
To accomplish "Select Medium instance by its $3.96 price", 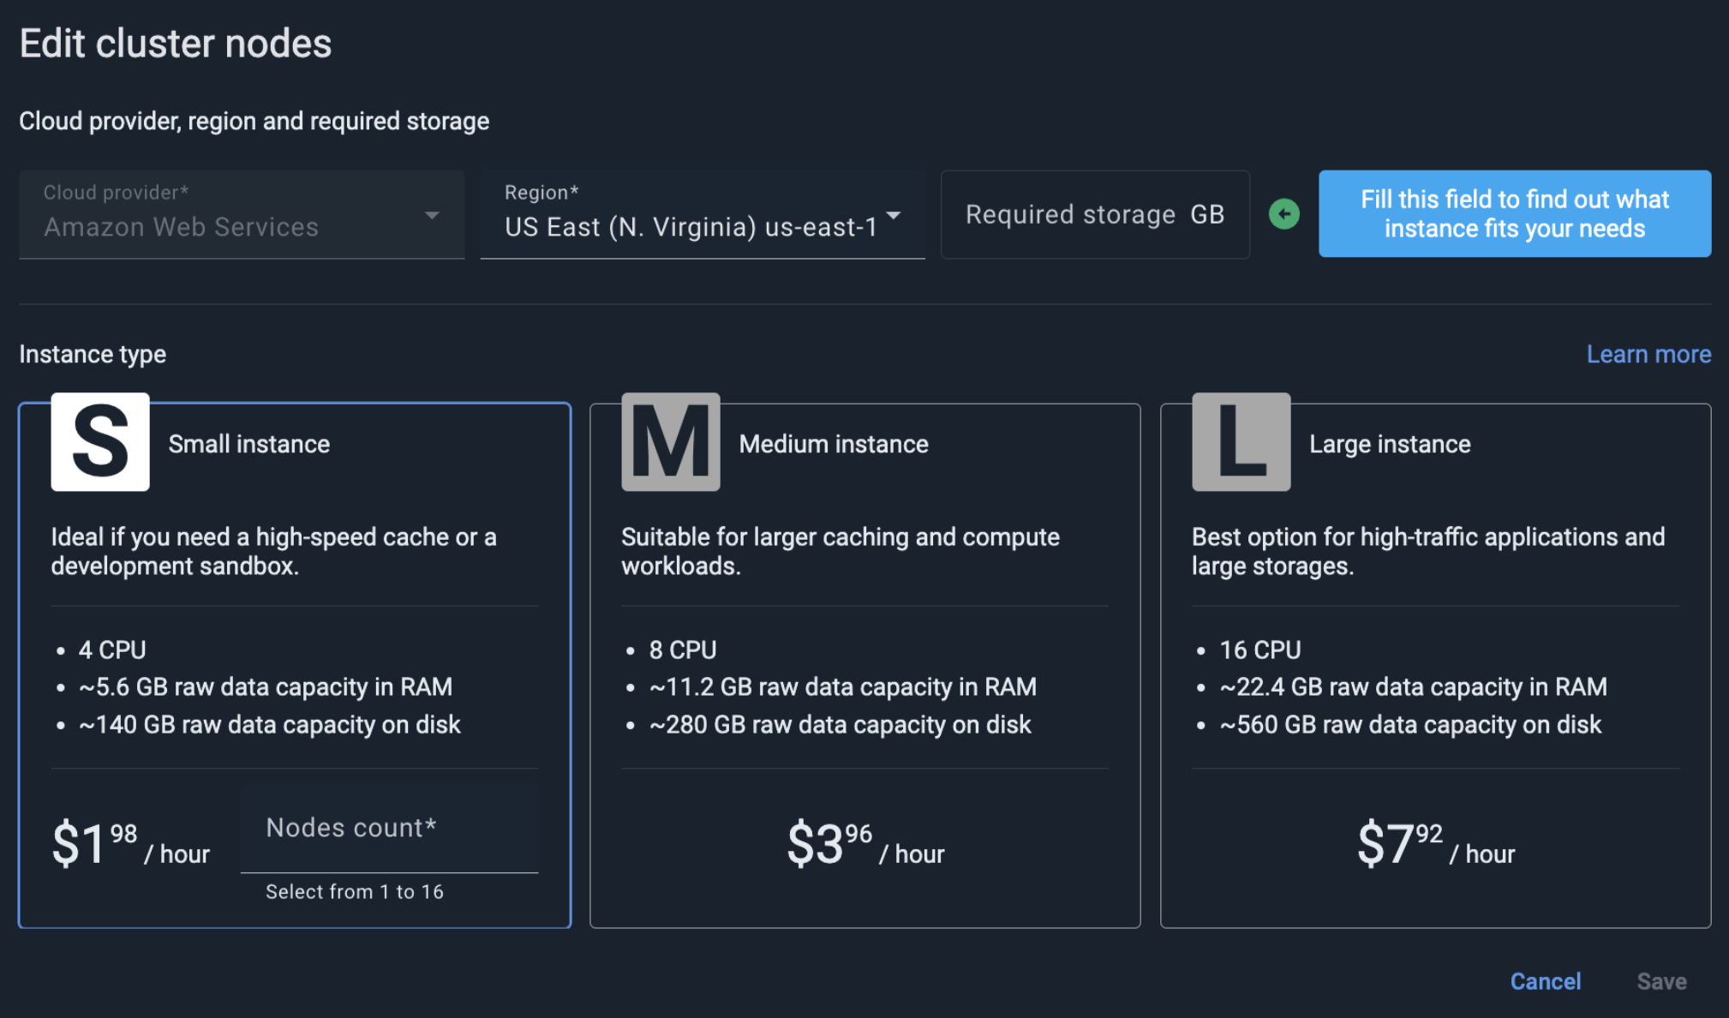I will [865, 844].
